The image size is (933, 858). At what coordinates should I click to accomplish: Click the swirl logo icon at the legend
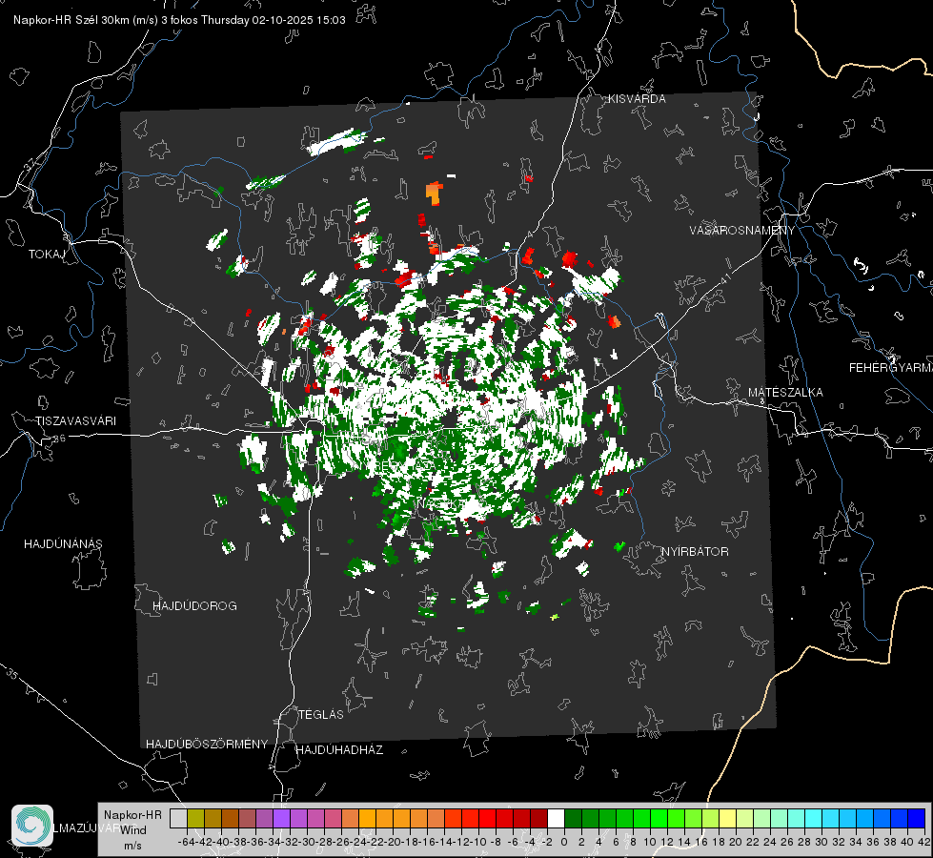32,826
